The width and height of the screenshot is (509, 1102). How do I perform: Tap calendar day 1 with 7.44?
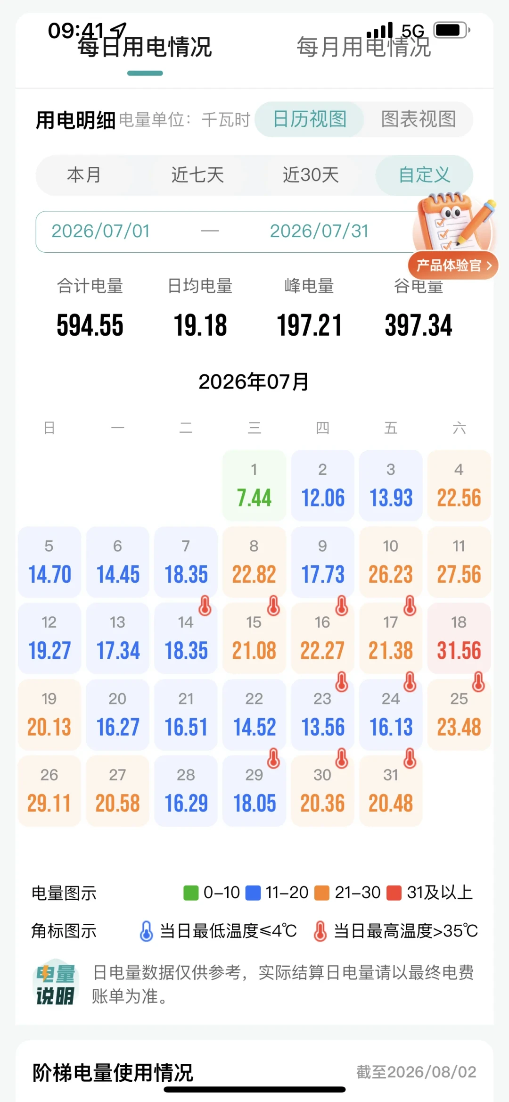point(254,485)
